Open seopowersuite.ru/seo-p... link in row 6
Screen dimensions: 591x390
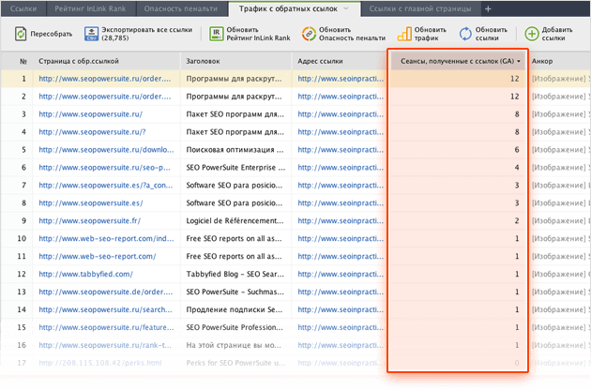104,167
